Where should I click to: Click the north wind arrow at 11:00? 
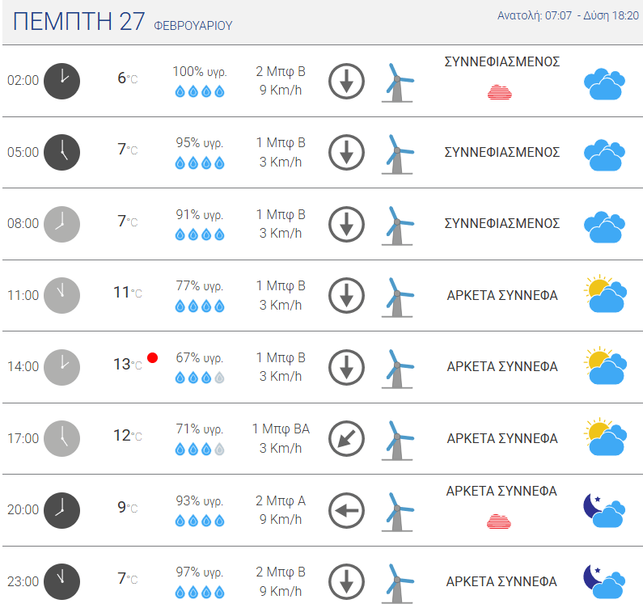coord(346,296)
